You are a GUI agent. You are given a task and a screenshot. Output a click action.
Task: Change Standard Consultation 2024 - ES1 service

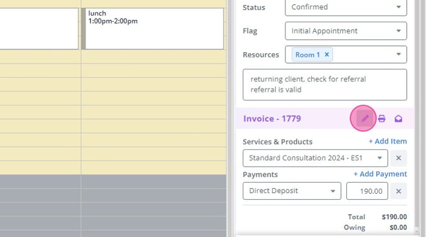[315, 158]
